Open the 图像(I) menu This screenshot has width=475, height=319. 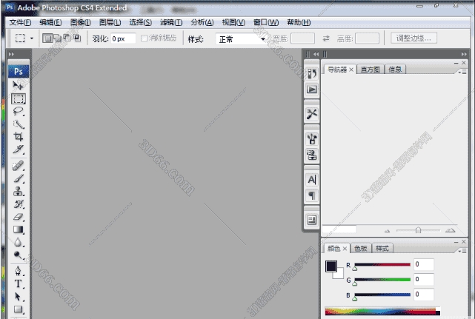coord(81,22)
